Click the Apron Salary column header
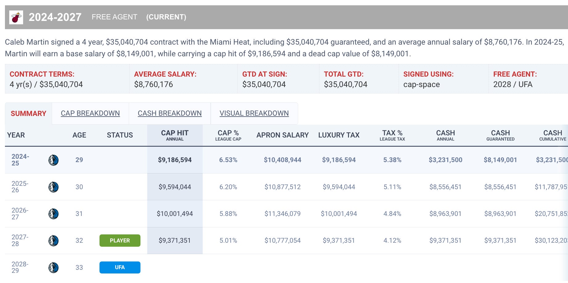 (x=282, y=135)
